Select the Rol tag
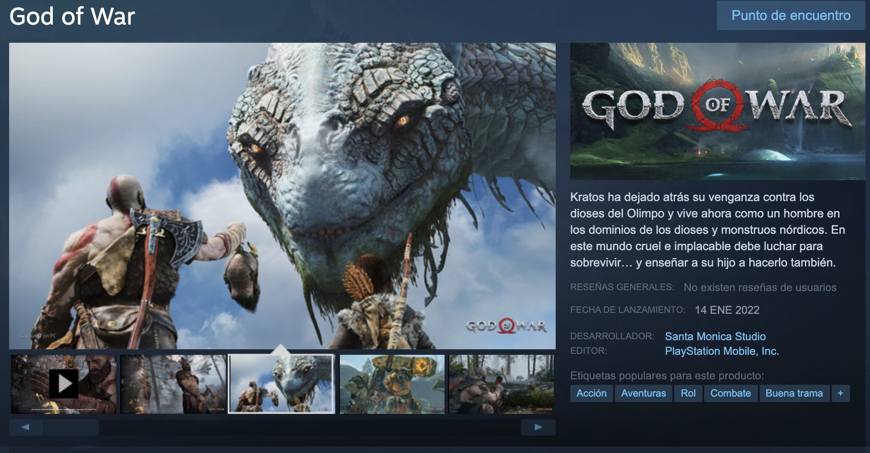The width and height of the screenshot is (870, 453). (688, 393)
